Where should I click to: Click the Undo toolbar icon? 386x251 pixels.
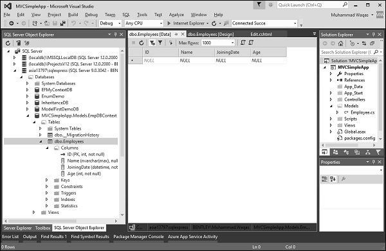pyautogui.click(x=73, y=23)
